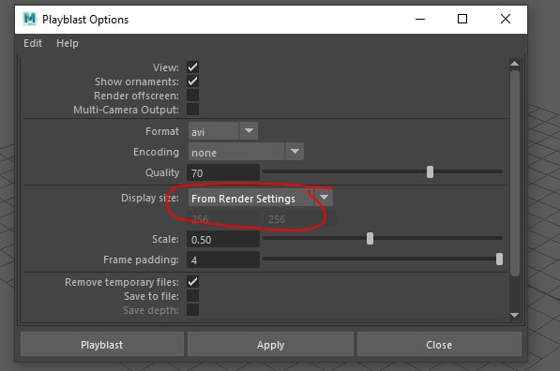
Task: Click the Maya logo icon in title bar
Action: pos(30,19)
